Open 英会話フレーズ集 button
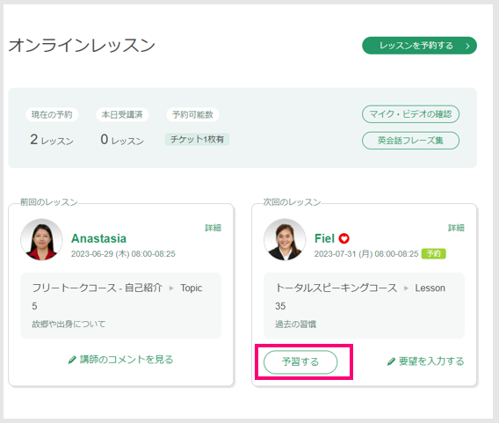 [410, 141]
